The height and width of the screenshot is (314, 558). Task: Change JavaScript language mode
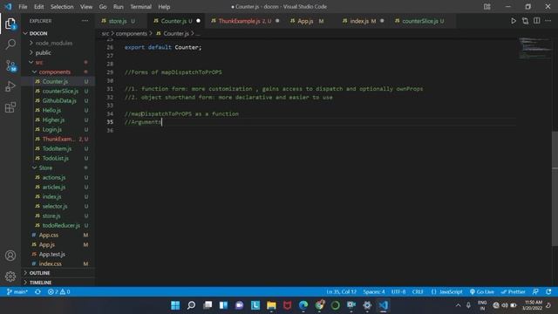pyautogui.click(x=447, y=291)
